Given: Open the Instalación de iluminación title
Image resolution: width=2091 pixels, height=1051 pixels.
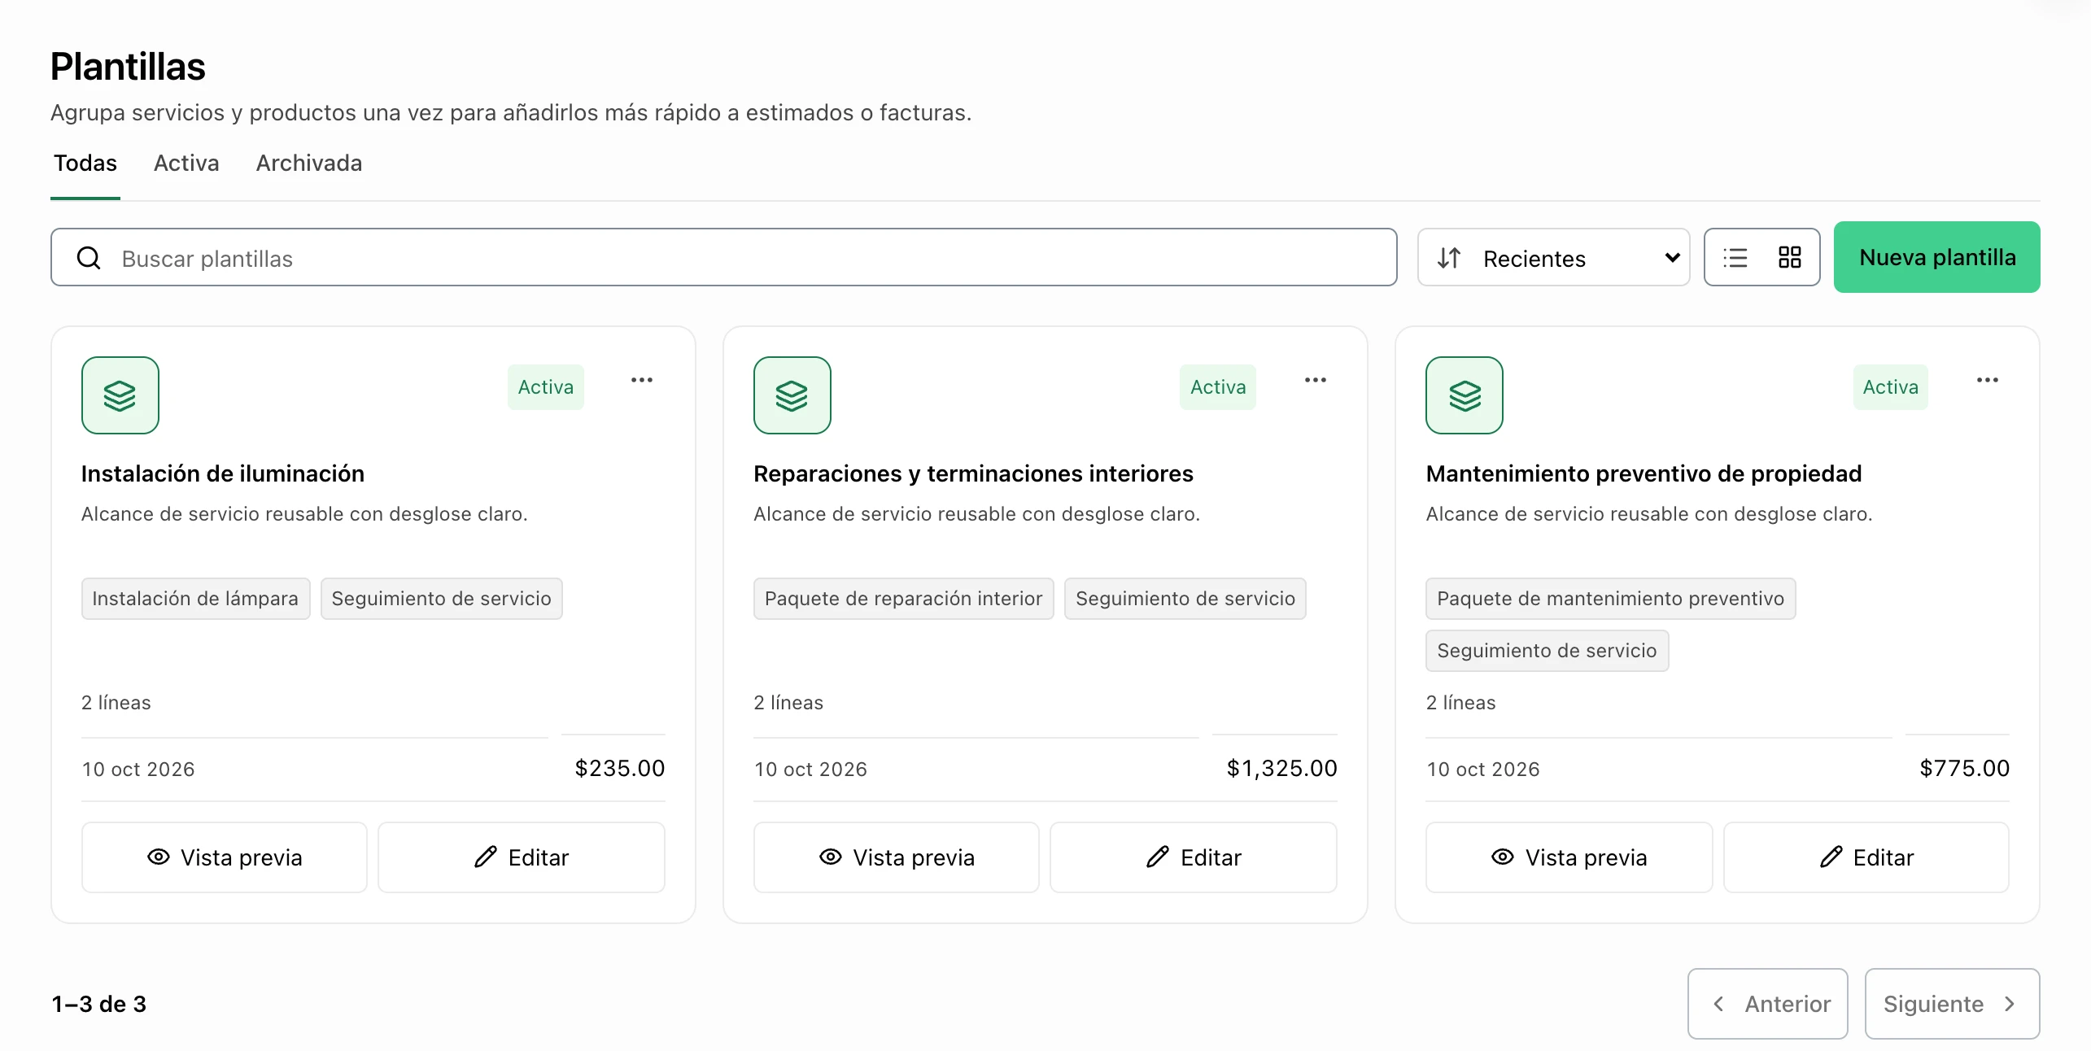Looking at the screenshot, I should [x=223, y=473].
